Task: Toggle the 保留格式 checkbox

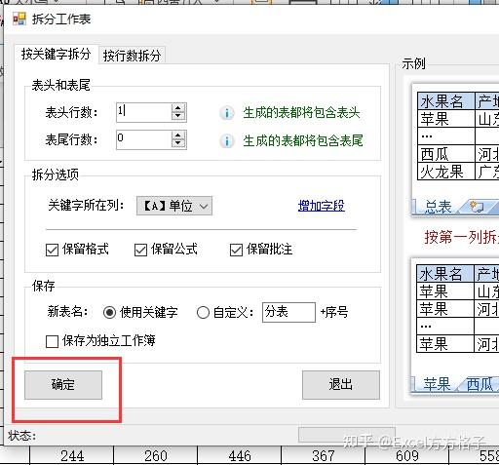Action: (52, 251)
